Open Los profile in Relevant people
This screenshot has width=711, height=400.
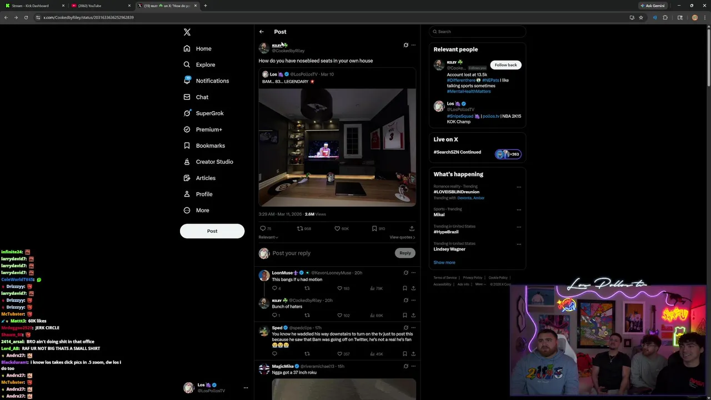coord(477,112)
